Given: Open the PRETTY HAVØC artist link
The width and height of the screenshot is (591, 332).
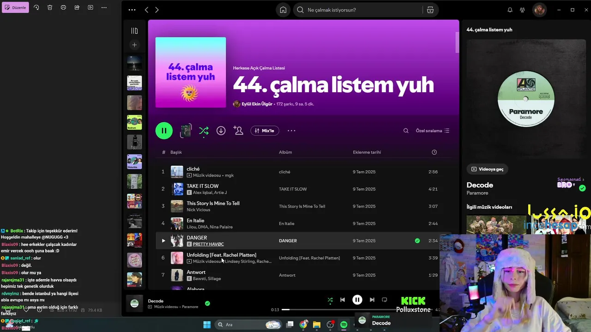Looking at the screenshot, I should click(208, 244).
